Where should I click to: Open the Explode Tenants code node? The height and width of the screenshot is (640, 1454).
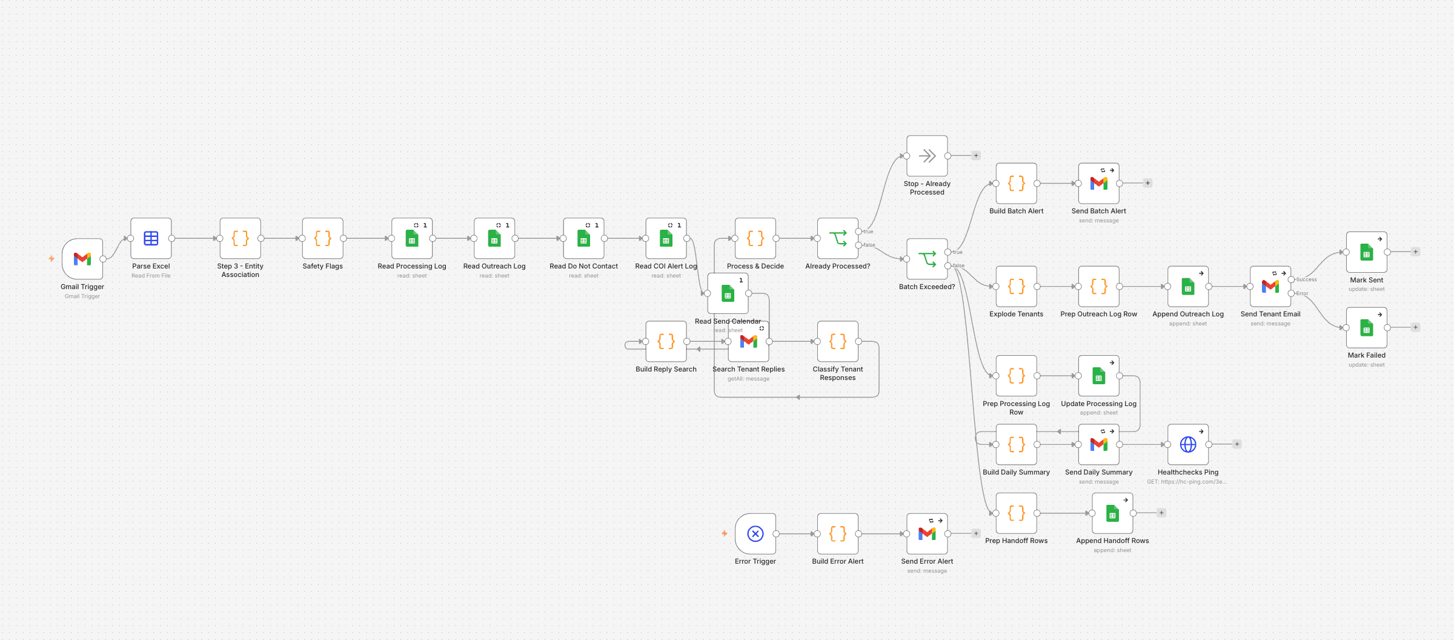(x=1017, y=286)
